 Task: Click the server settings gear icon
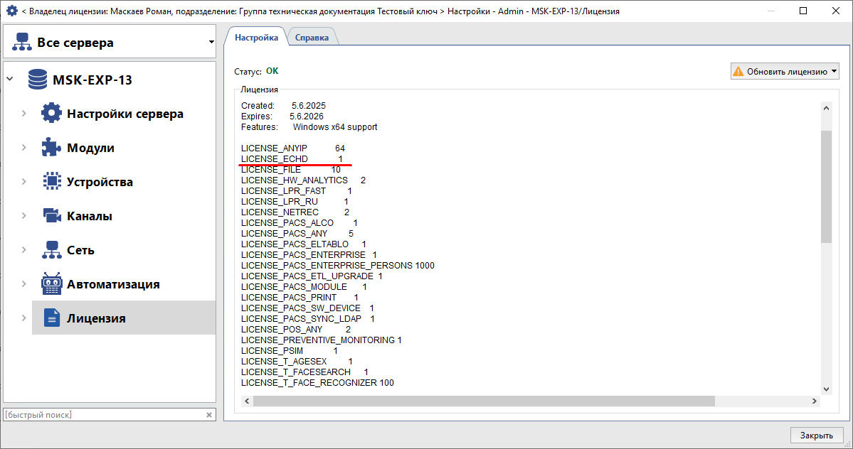52,113
